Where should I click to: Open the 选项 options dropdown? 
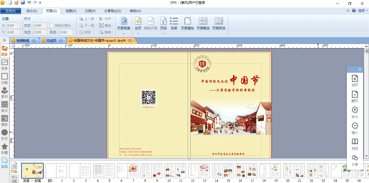363,11
